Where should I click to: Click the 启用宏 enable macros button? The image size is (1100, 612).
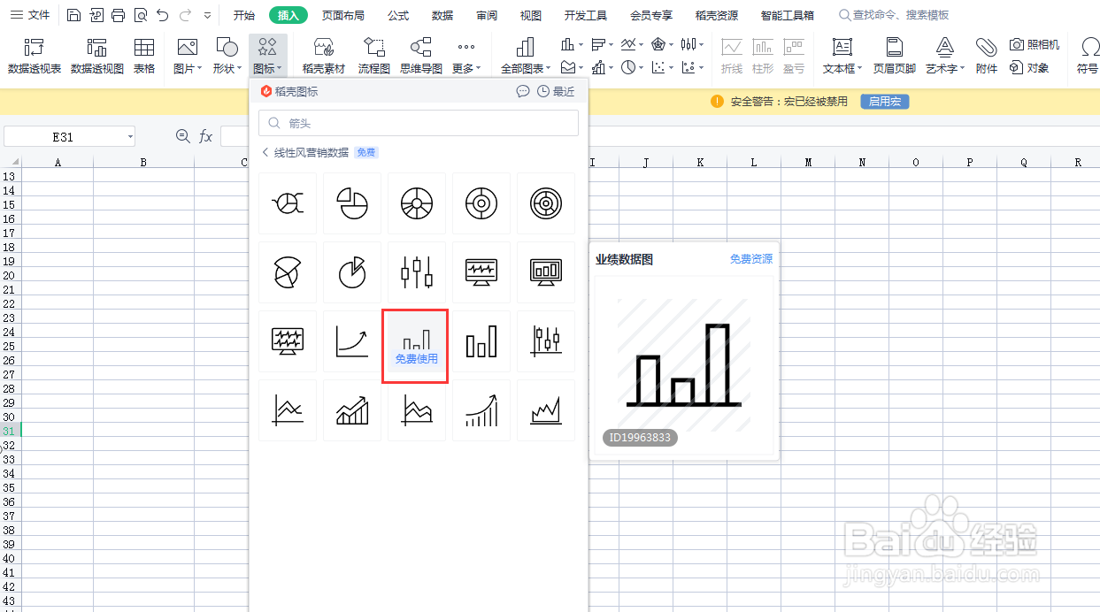click(x=883, y=101)
